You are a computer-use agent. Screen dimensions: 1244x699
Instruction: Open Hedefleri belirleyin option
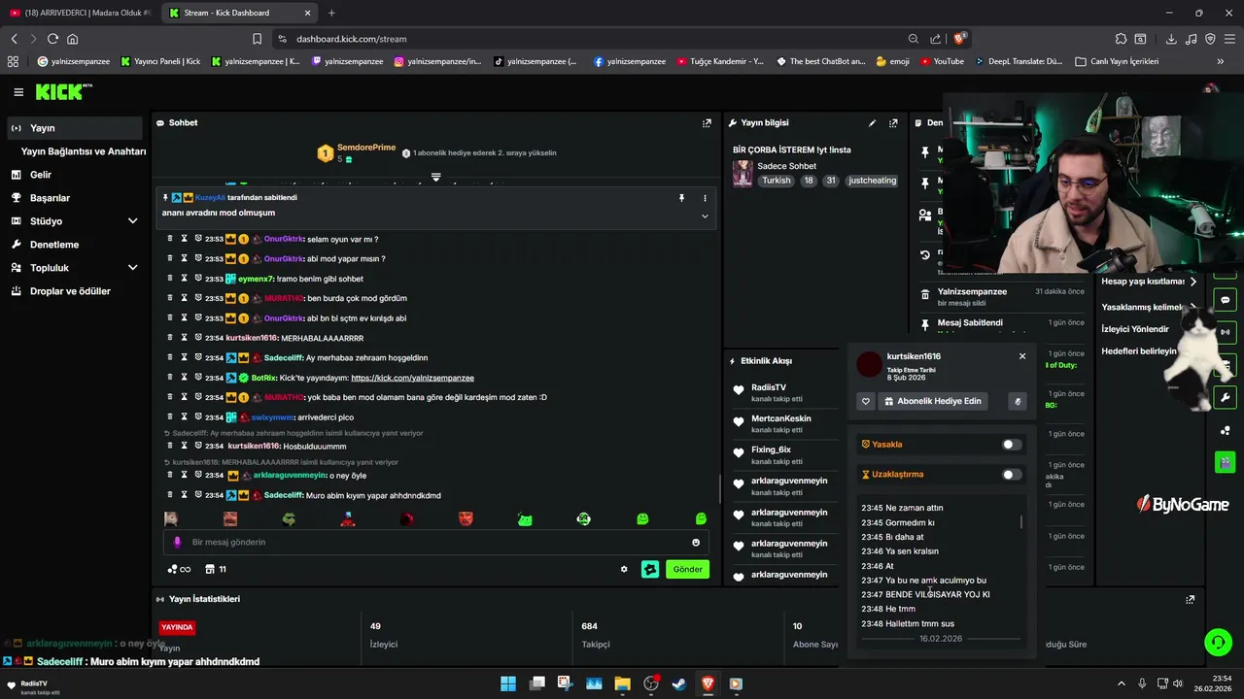(x=1139, y=351)
